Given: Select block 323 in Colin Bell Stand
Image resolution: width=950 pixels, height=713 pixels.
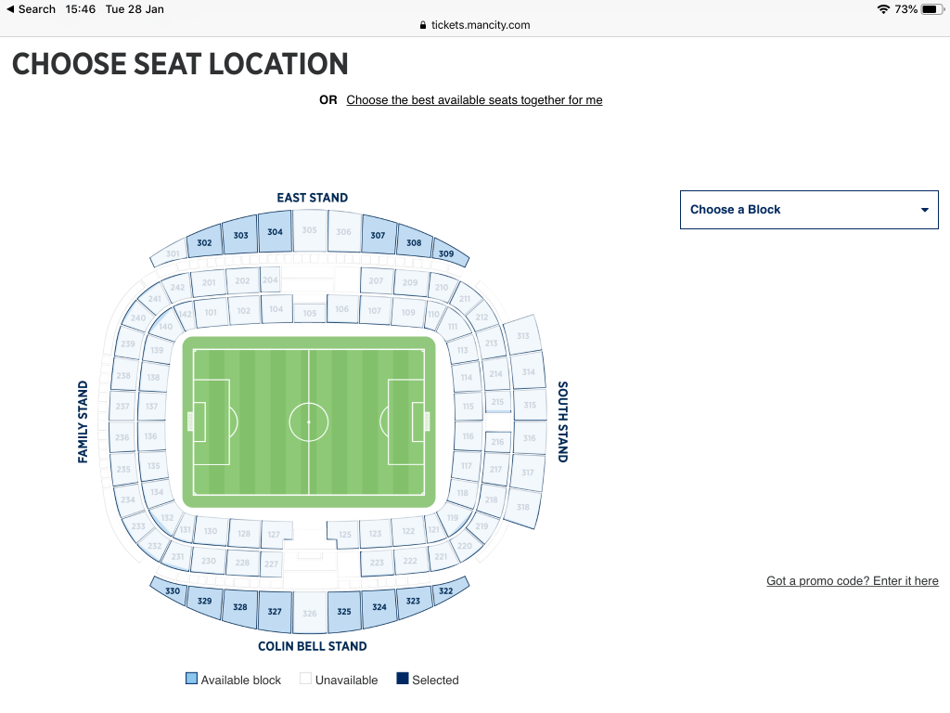Looking at the screenshot, I should [x=414, y=602].
